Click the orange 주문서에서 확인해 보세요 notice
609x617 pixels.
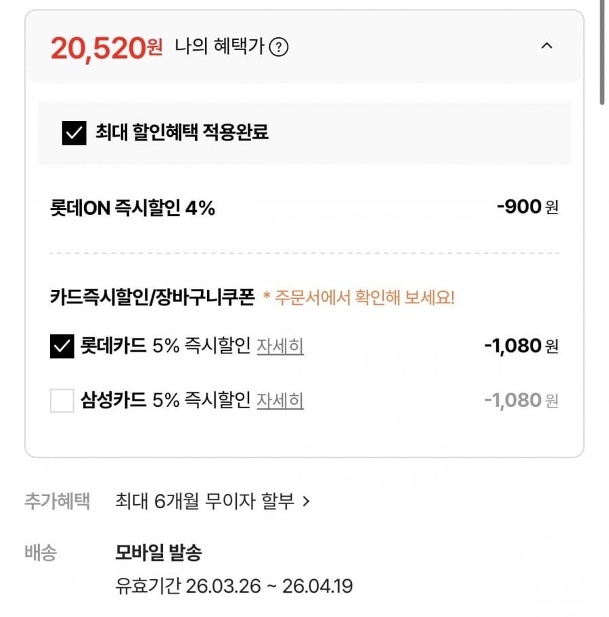tap(359, 298)
